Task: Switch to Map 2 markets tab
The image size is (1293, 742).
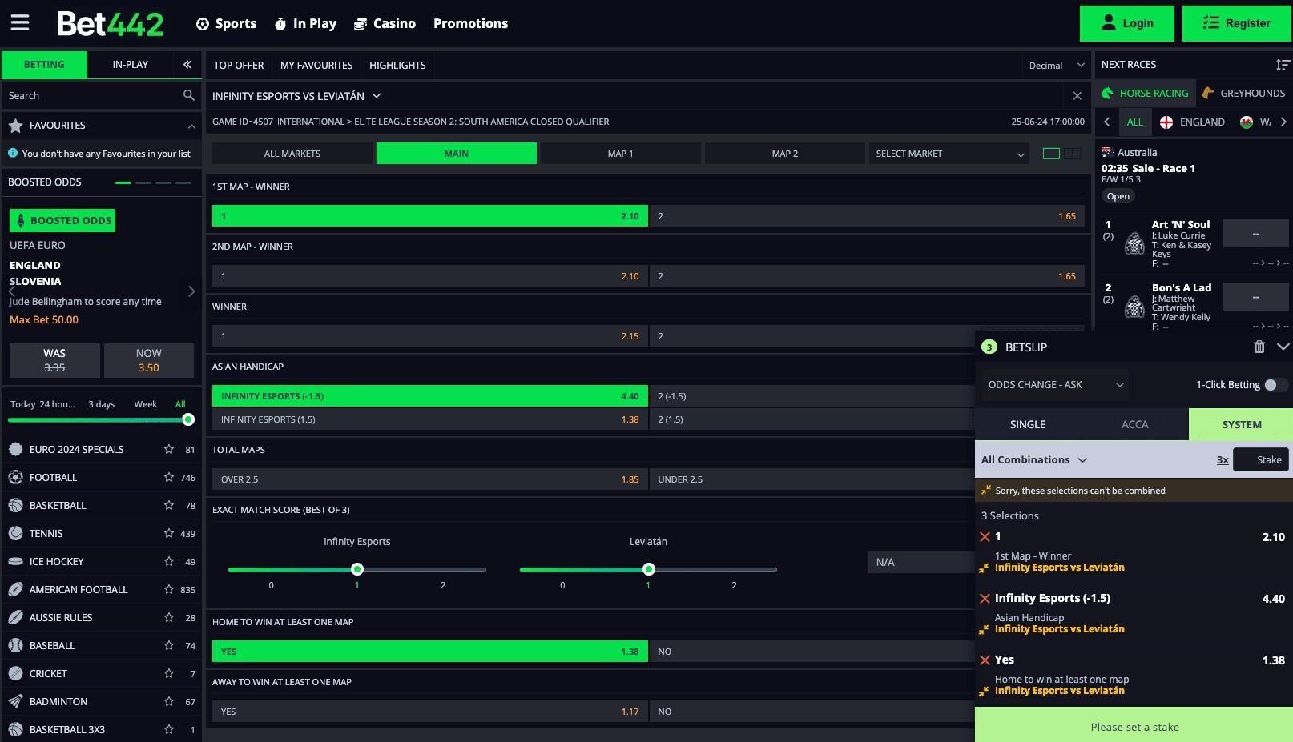Action: tap(785, 154)
